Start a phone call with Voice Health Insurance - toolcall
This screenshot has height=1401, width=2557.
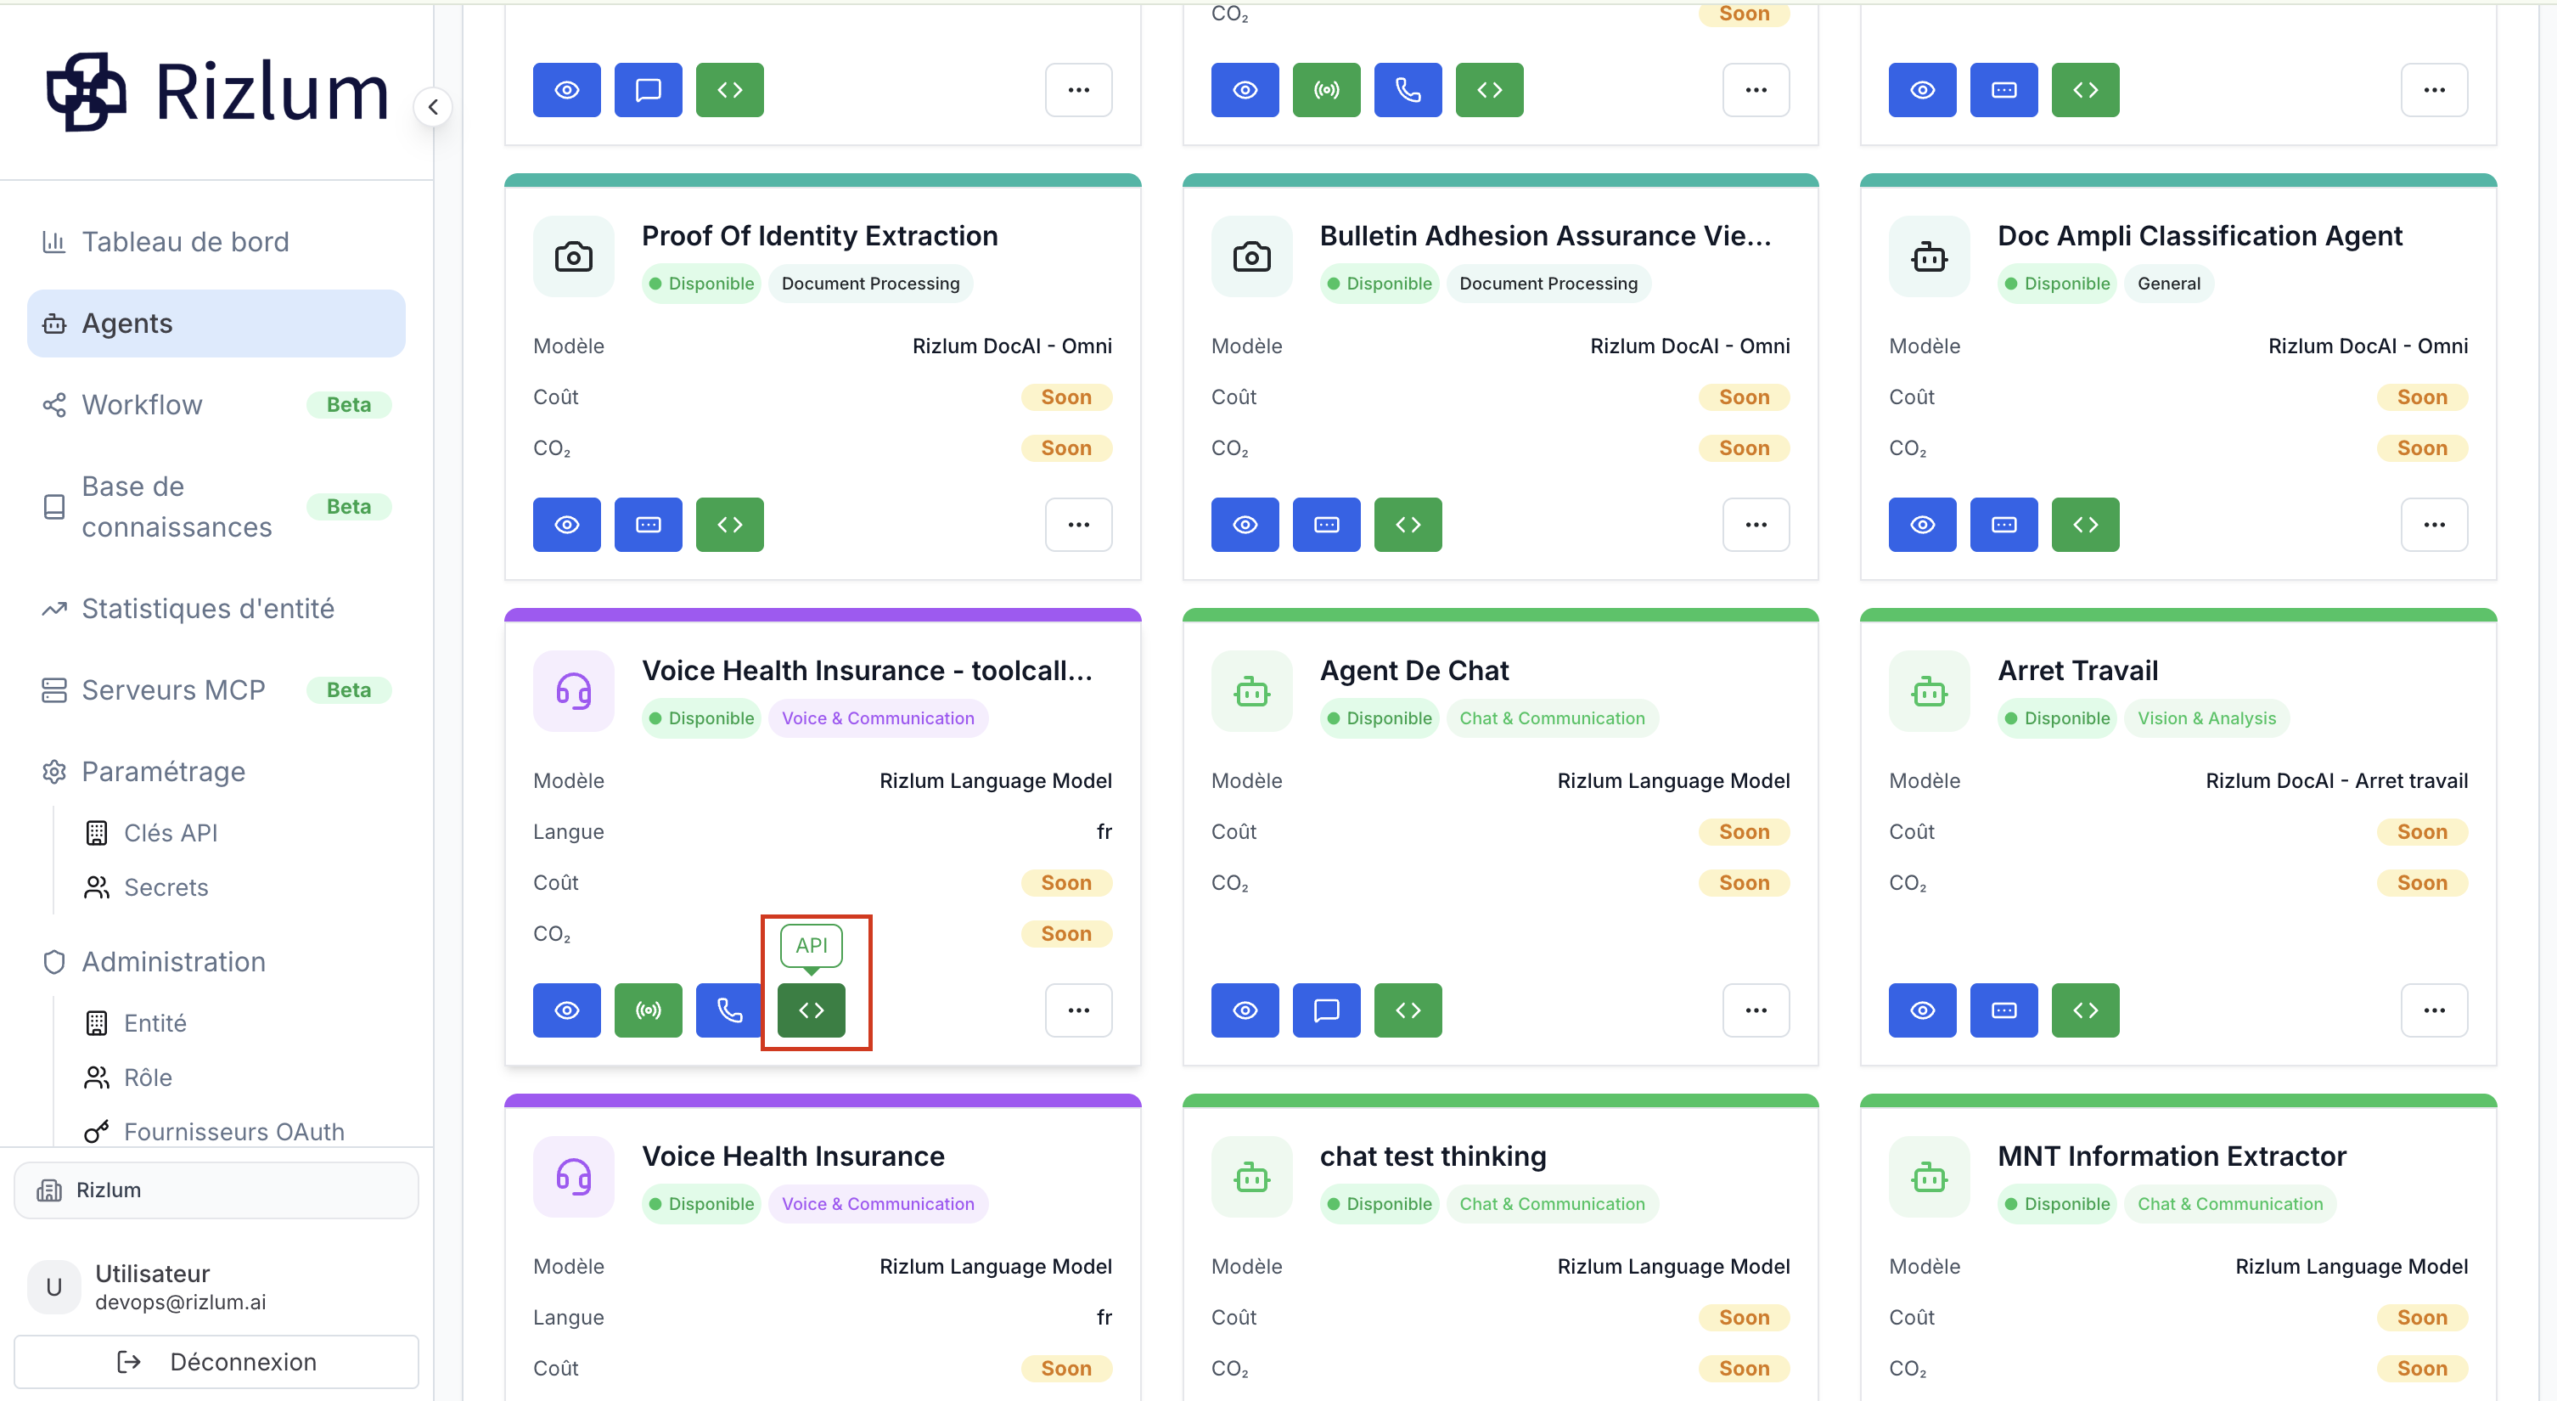tap(729, 1010)
